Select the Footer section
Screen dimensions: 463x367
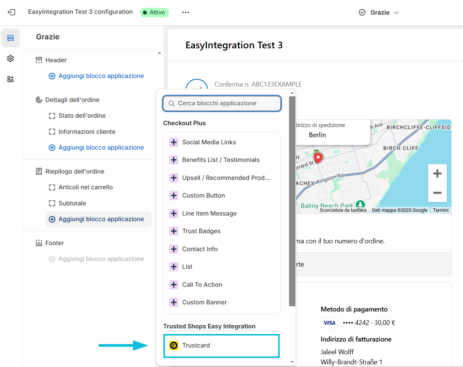pos(54,243)
